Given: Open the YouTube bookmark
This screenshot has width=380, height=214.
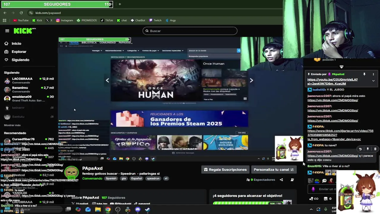Looking at the screenshot, I should (x=21, y=20).
